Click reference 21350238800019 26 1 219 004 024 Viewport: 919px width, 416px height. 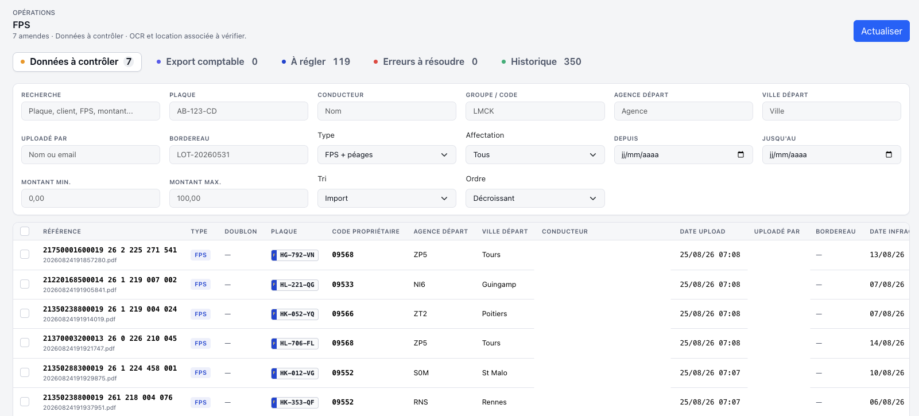pos(110,309)
